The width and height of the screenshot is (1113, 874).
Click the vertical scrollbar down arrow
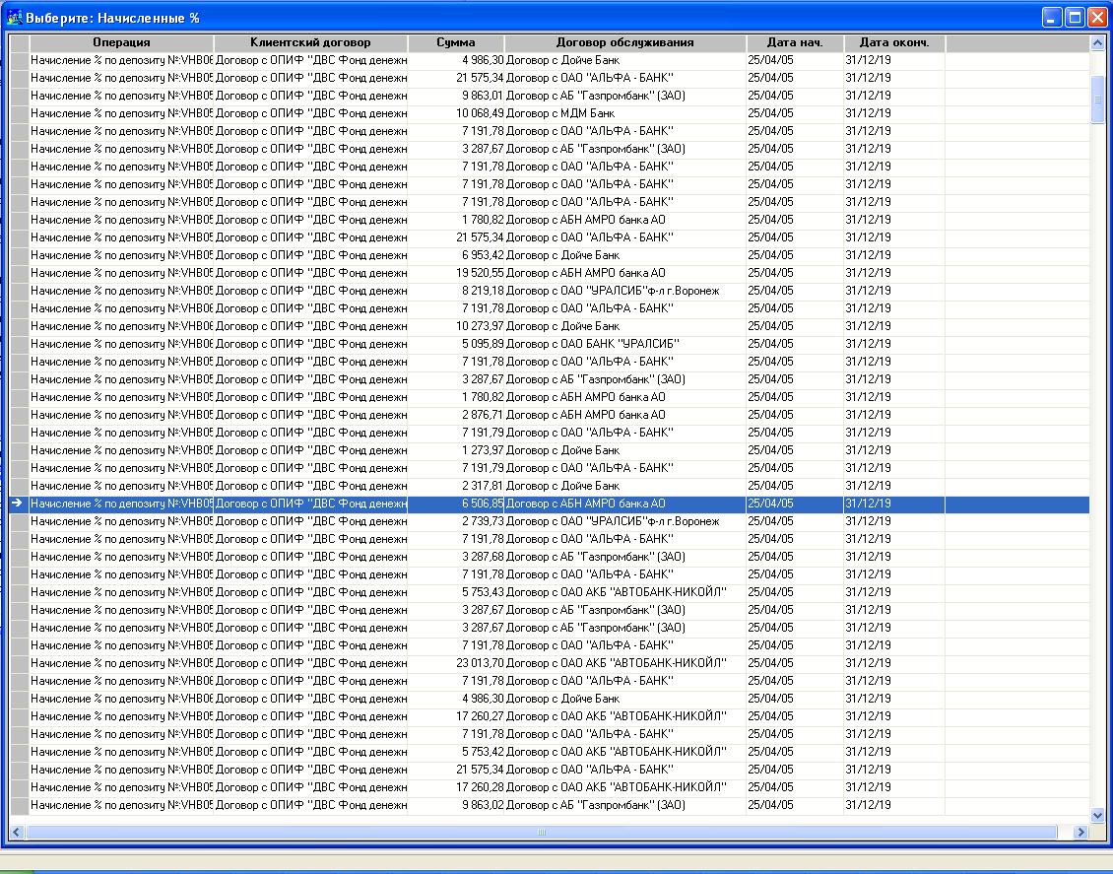1097,816
